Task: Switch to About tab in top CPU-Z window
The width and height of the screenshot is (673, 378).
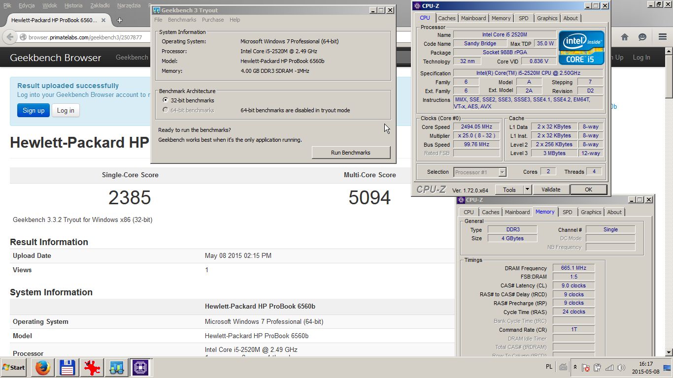Action: click(571, 18)
